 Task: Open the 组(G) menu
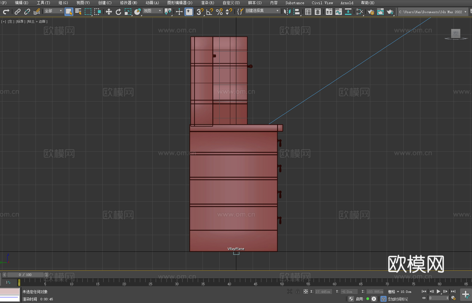click(x=63, y=3)
